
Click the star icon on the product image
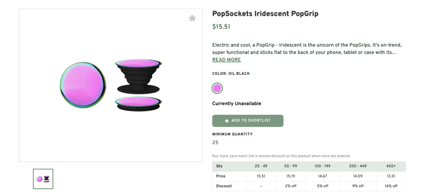192,18
